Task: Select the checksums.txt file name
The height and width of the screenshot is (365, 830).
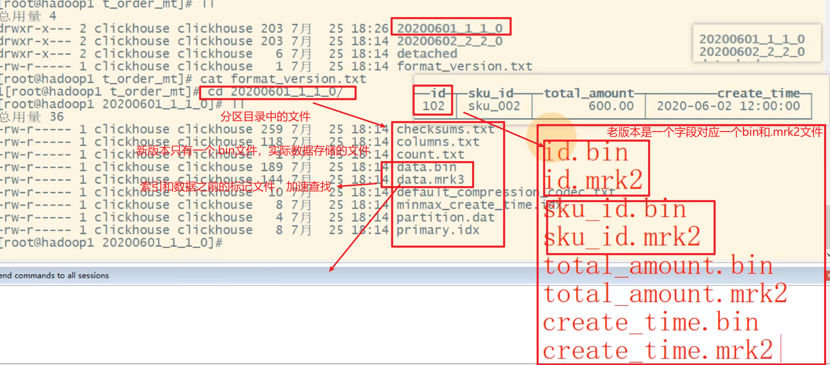Action: 445,129
